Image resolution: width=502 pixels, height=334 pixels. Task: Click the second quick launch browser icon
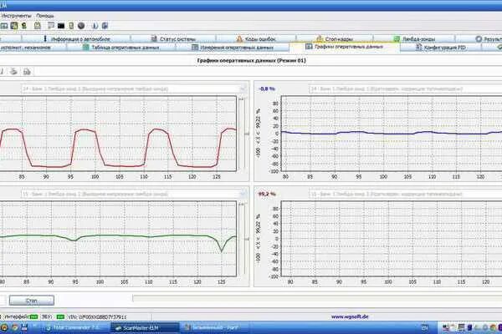click(14, 327)
